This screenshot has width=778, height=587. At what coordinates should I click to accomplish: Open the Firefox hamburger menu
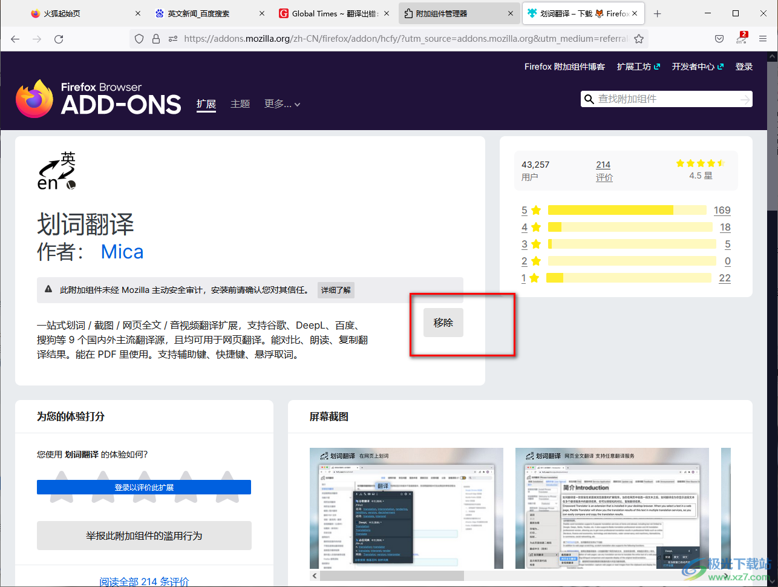click(763, 39)
